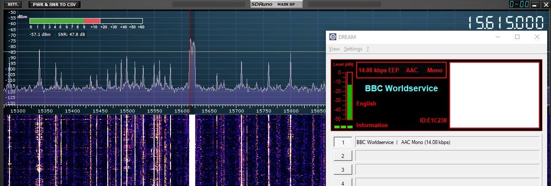Open the View menu in DREAM
The width and height of the screenshot is (551, 186).
(334, 49)
